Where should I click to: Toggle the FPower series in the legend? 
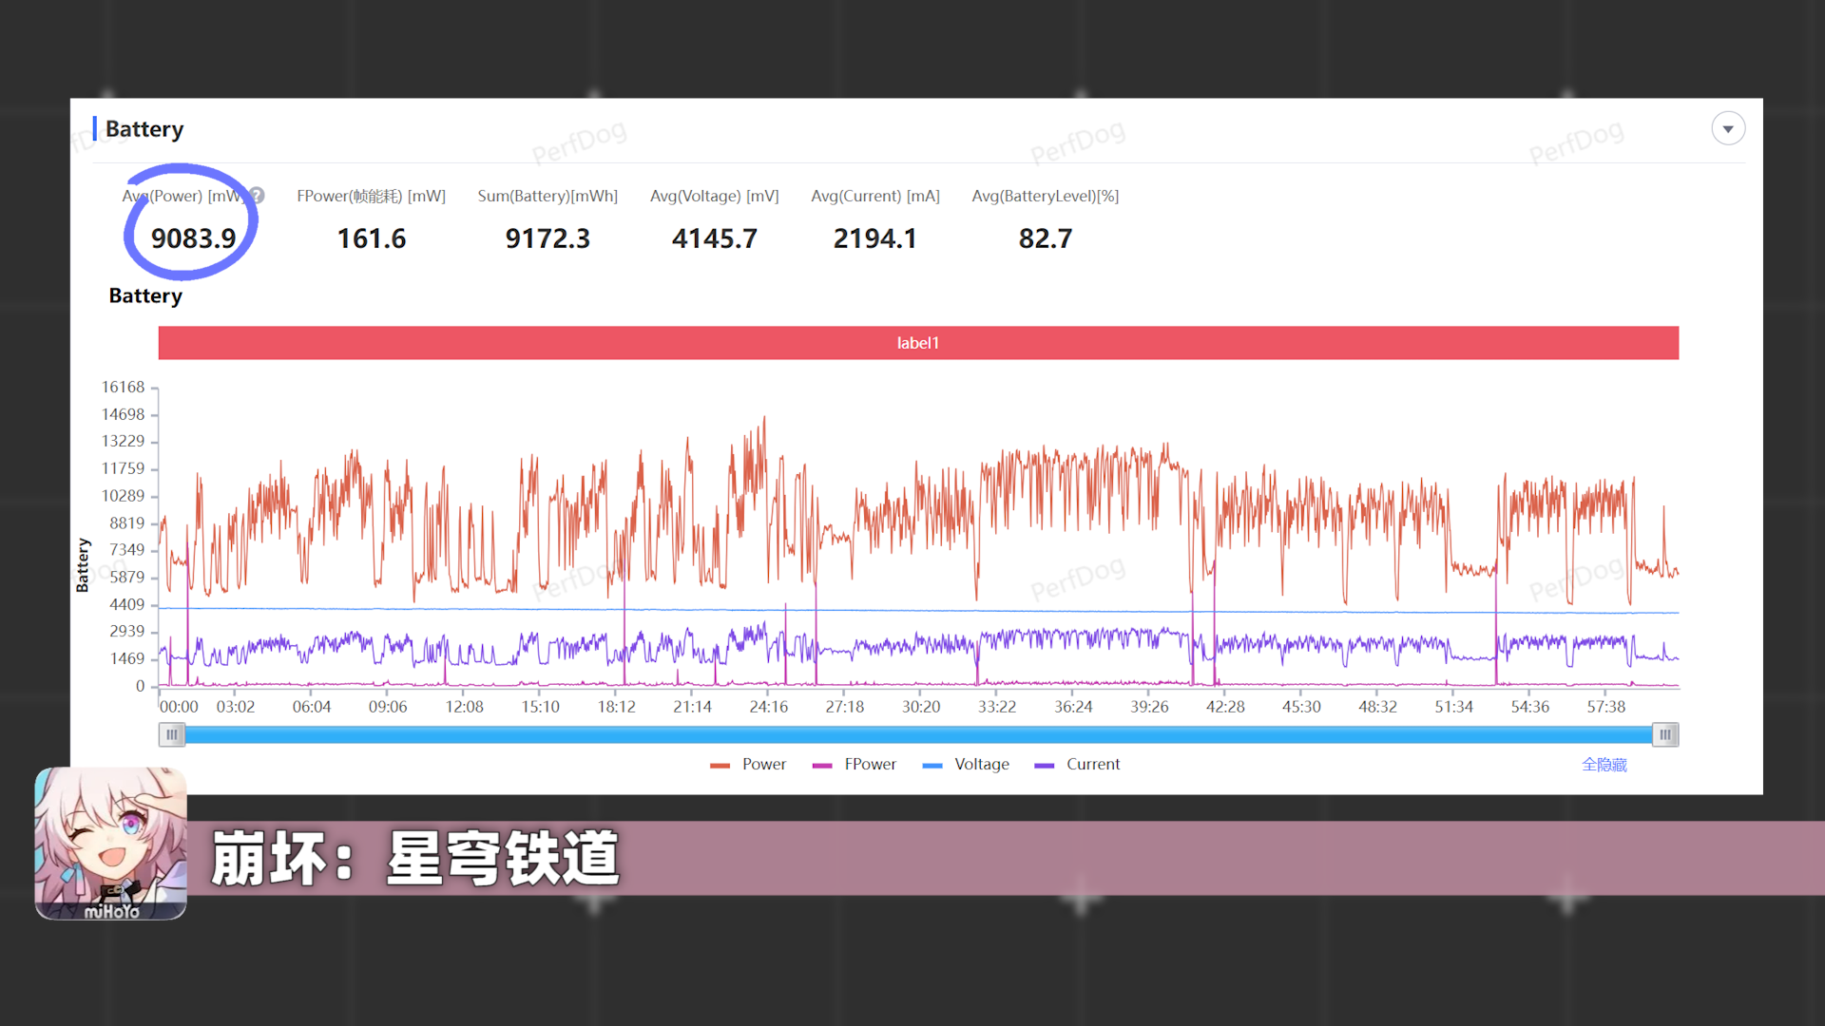coord(855,765)
